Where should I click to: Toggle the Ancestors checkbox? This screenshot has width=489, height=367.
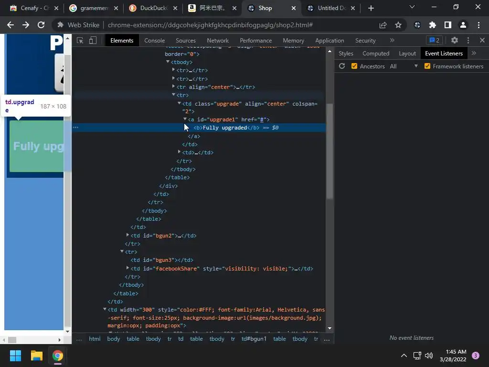354,66
